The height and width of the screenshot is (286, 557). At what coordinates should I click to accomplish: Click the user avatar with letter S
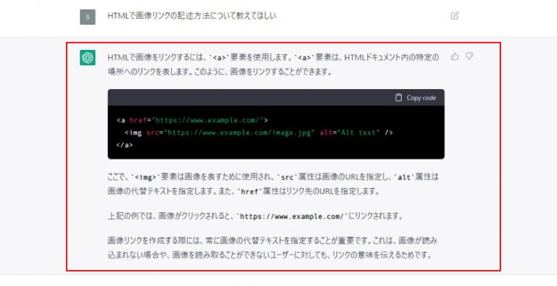[88, 17]
